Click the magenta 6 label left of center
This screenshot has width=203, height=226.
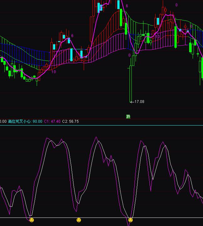click(72, 36)
